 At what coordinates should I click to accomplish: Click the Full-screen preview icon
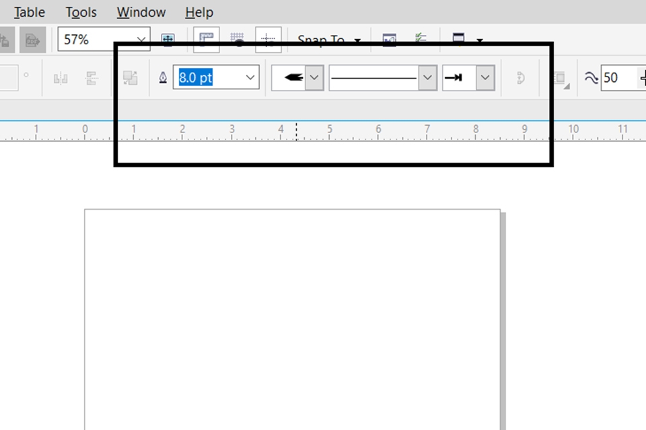click(168, 40)
